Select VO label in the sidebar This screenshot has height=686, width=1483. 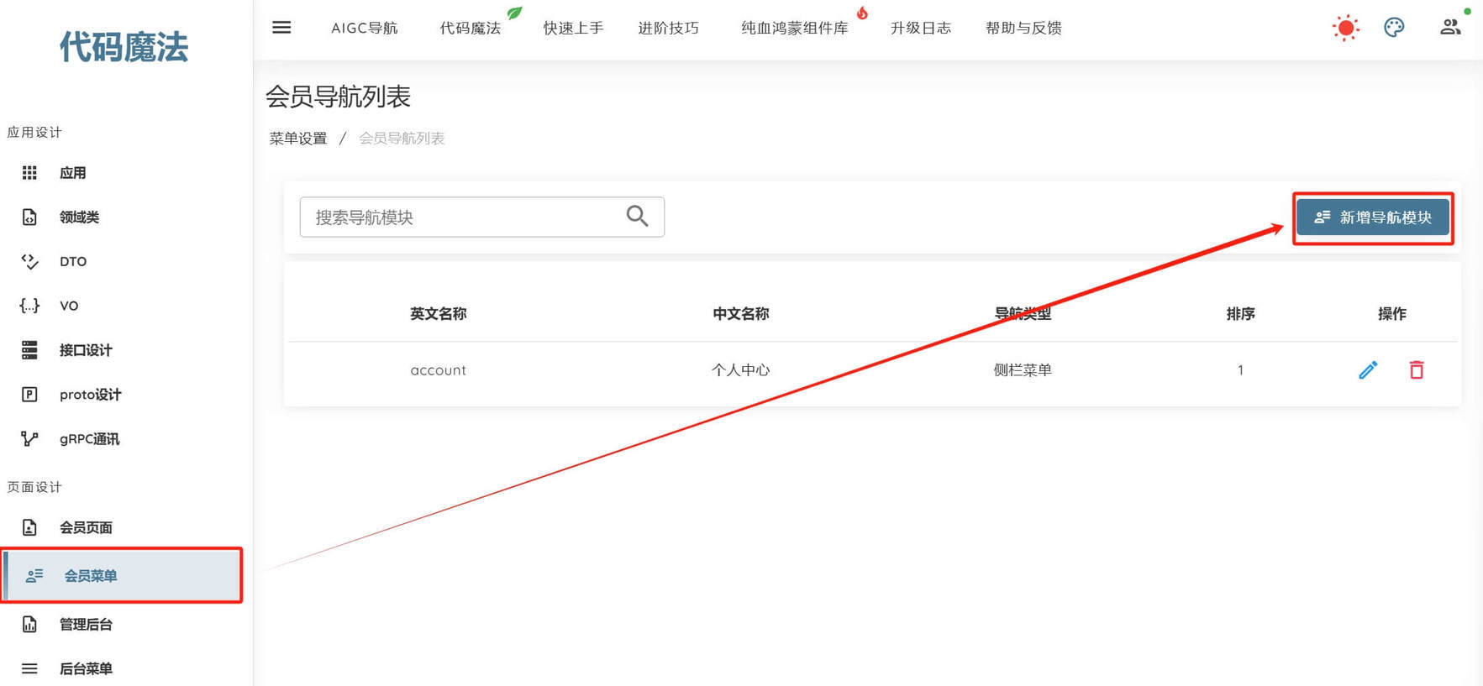(69, 306)
